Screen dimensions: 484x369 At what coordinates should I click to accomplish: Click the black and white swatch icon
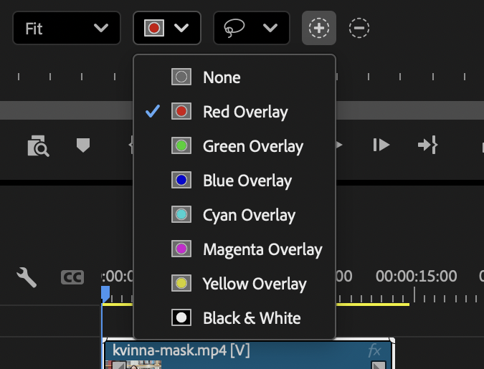[181, 317]
